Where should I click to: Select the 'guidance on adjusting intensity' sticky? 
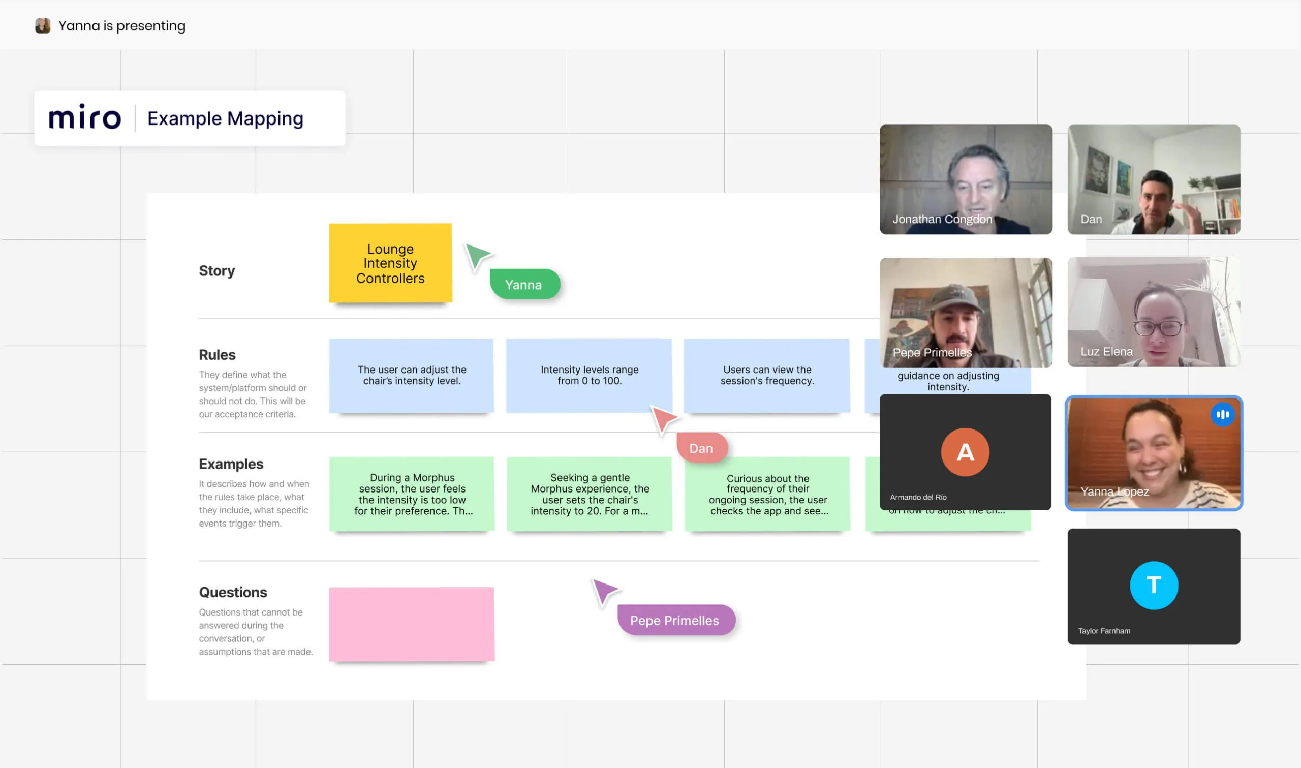coord(948,381)
